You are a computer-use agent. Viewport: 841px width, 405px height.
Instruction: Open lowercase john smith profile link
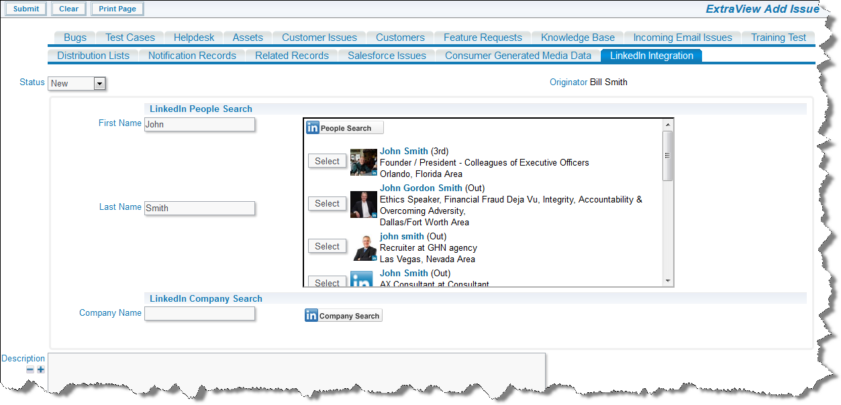pos(402,237)
